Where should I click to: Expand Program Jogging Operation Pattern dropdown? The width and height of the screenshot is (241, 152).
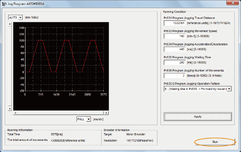(229, 89)
